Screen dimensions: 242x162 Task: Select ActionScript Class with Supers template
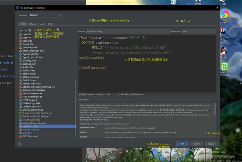[37, 87]
